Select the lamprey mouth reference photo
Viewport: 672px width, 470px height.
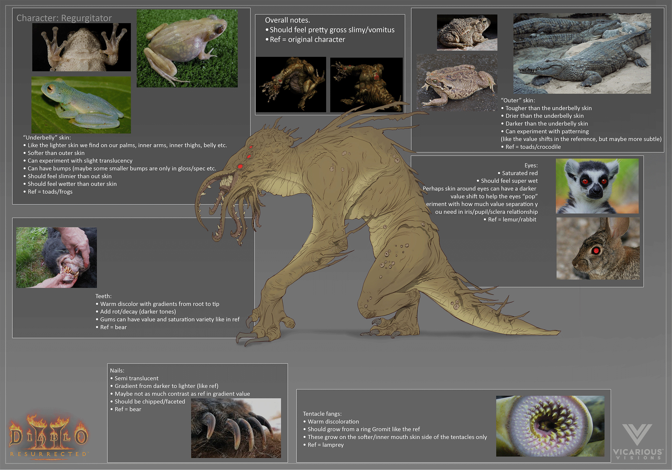click(550, 426)
